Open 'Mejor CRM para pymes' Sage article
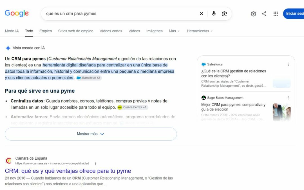Screen dimensions: 304x190 (x=233, y=107)
